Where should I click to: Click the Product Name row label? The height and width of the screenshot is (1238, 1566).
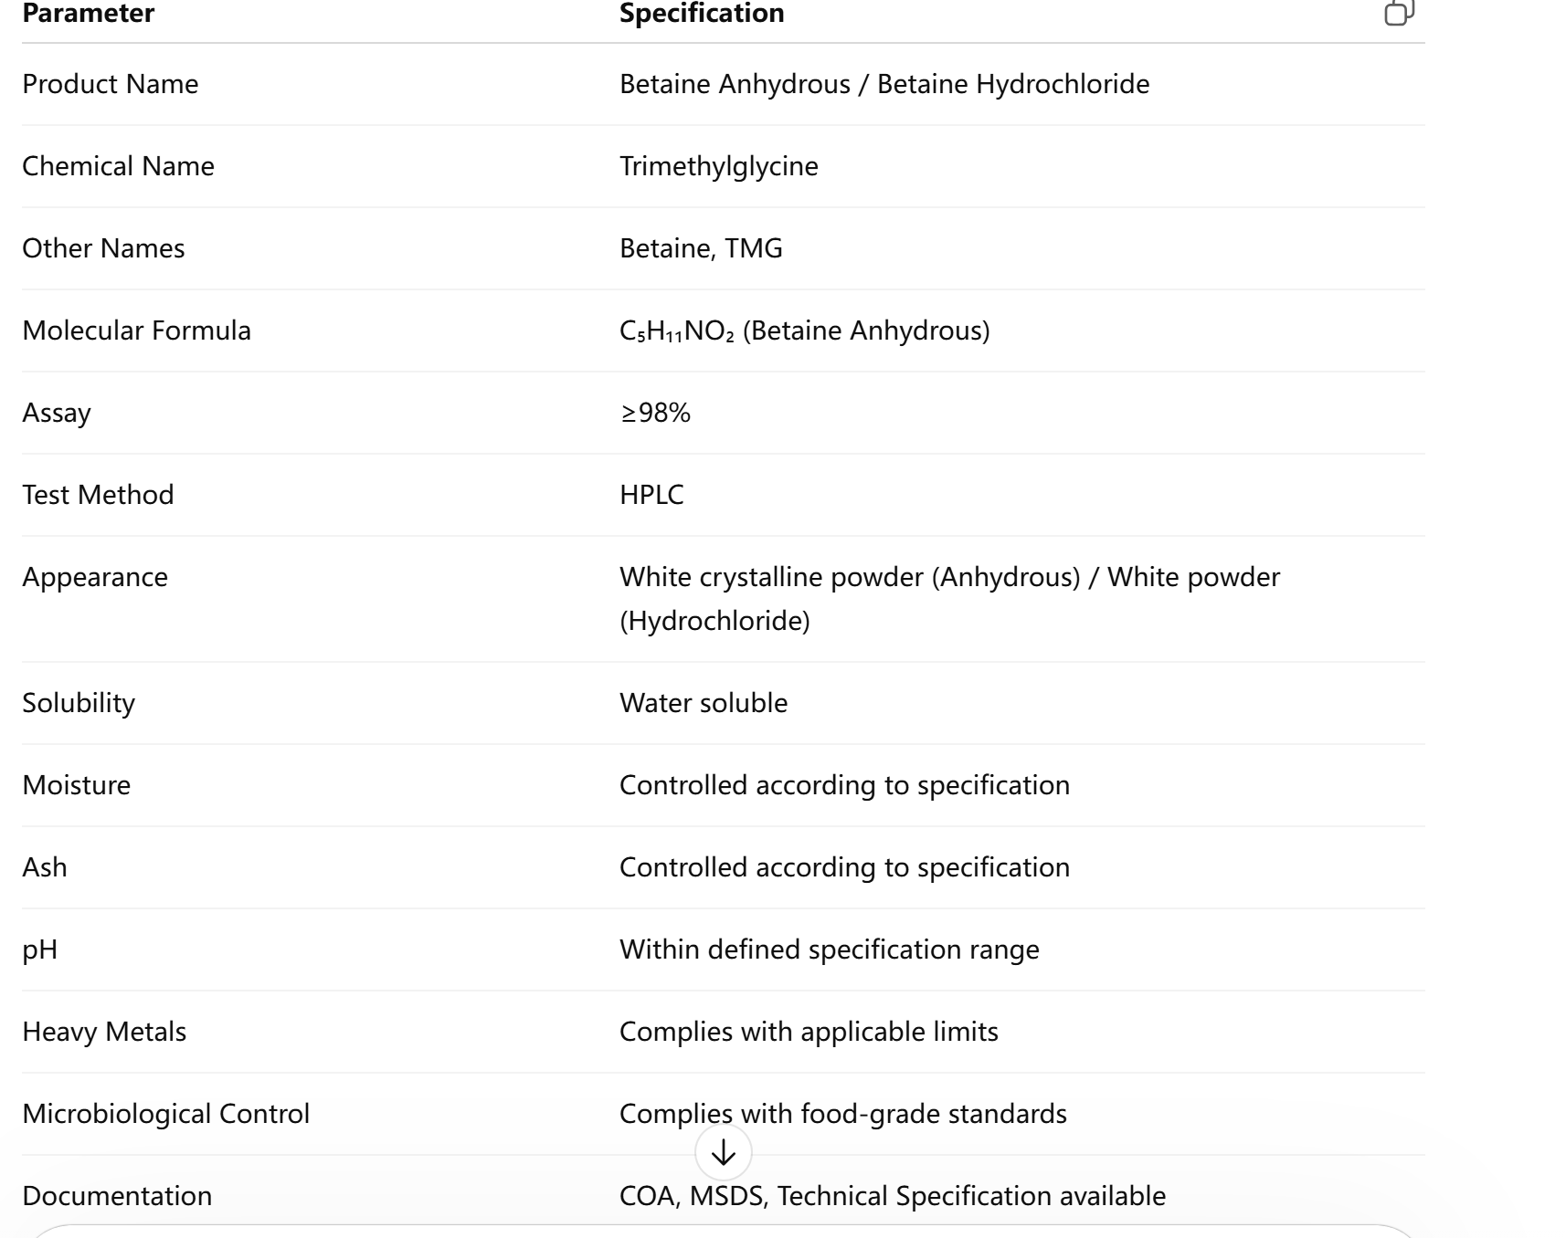click(x=111, y=84)
